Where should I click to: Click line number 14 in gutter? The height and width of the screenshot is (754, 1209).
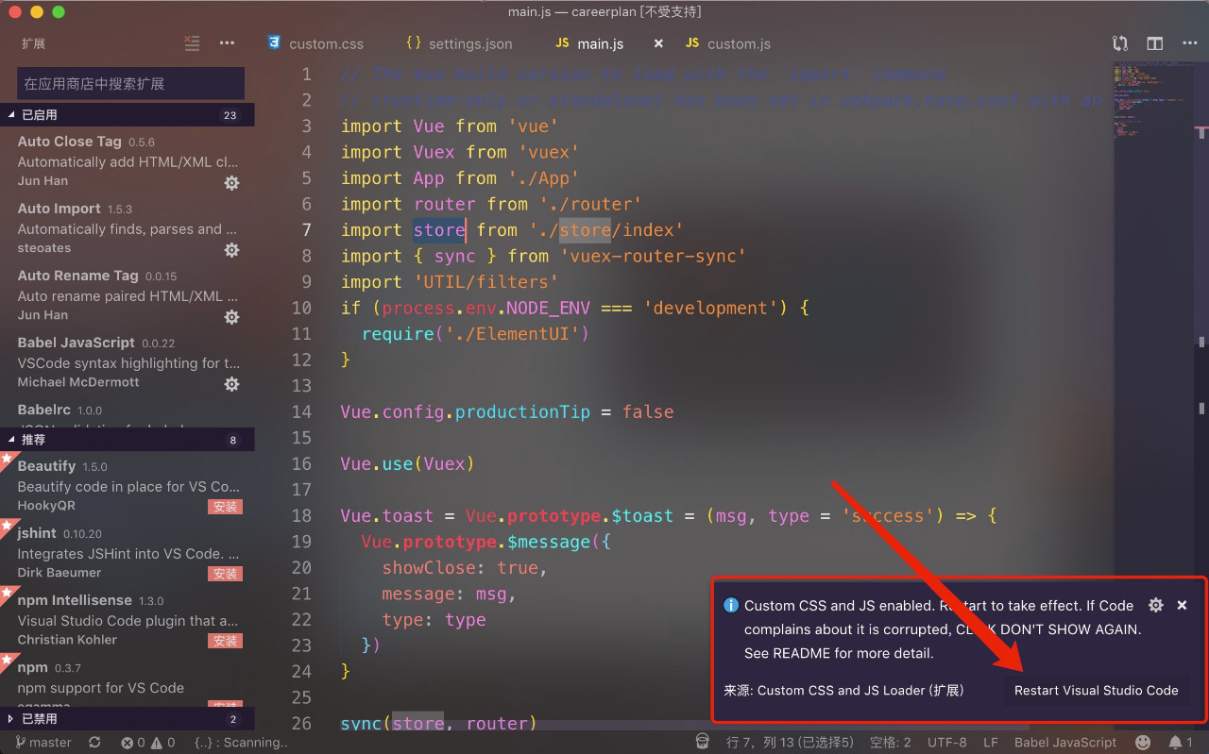pyautogui.click(x=301, y=411)
